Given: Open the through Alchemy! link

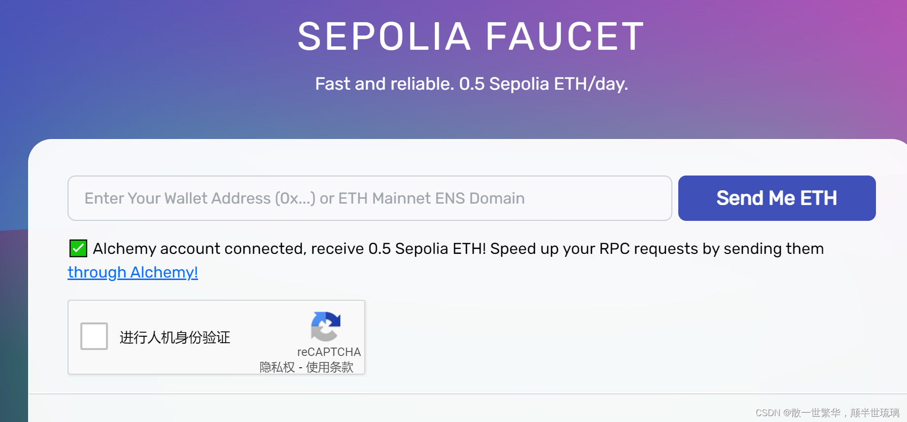Looking at the screenshot, I should [133, 272].
